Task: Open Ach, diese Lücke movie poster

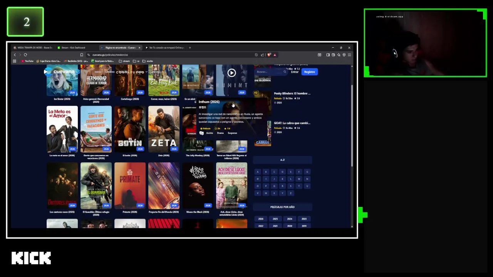Action: [x=231, y=186]
